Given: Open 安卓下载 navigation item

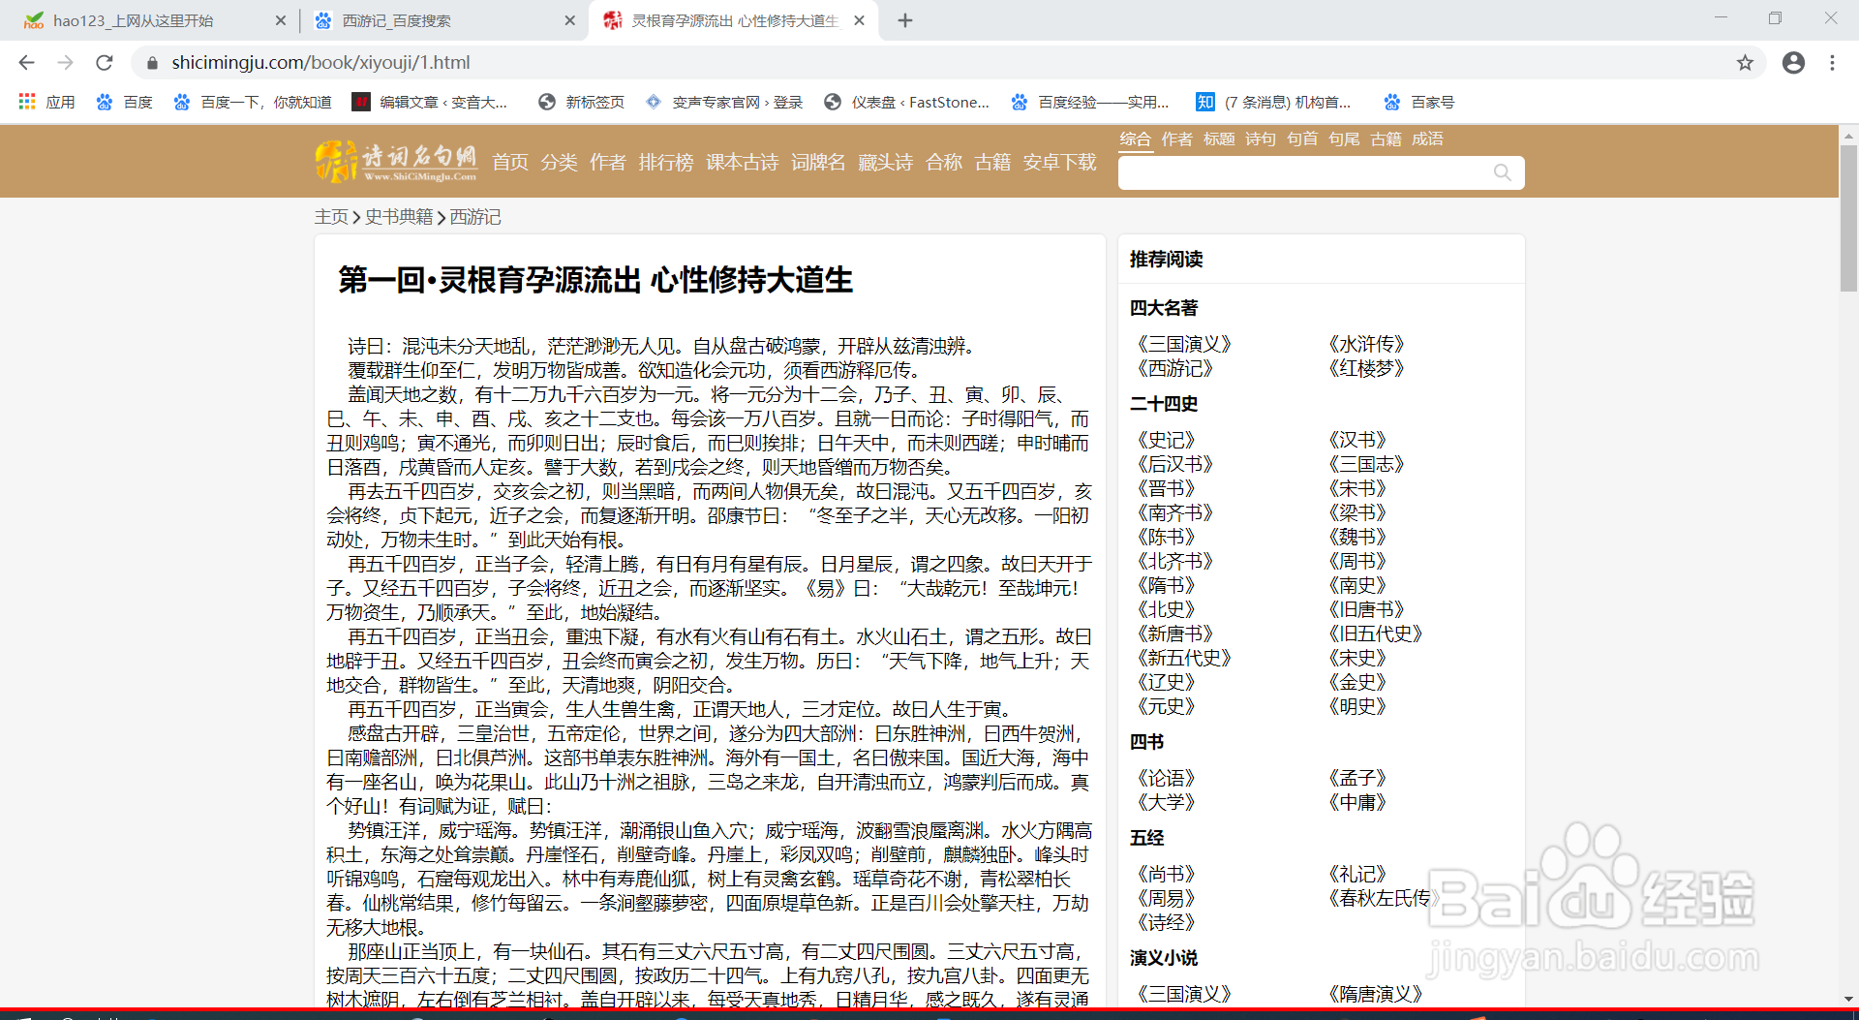Looking at the screenshot, I should coord(1060,162).
